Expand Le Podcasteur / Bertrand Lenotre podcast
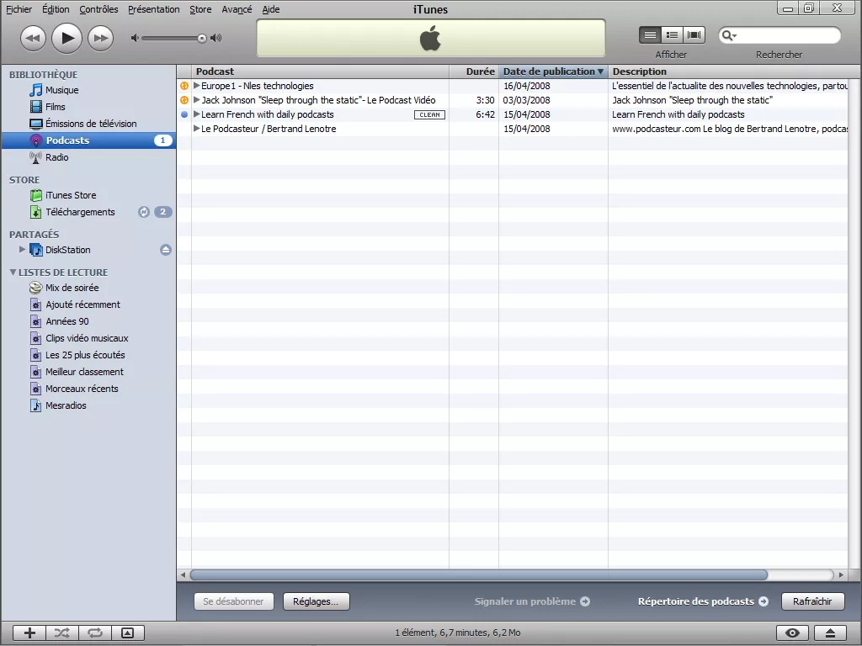Screen dimensions: 862x646 (x=196, y=129)
